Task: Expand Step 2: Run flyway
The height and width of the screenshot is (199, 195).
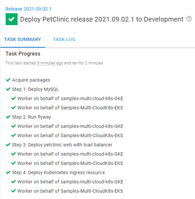Action: (x=32, y=117)
